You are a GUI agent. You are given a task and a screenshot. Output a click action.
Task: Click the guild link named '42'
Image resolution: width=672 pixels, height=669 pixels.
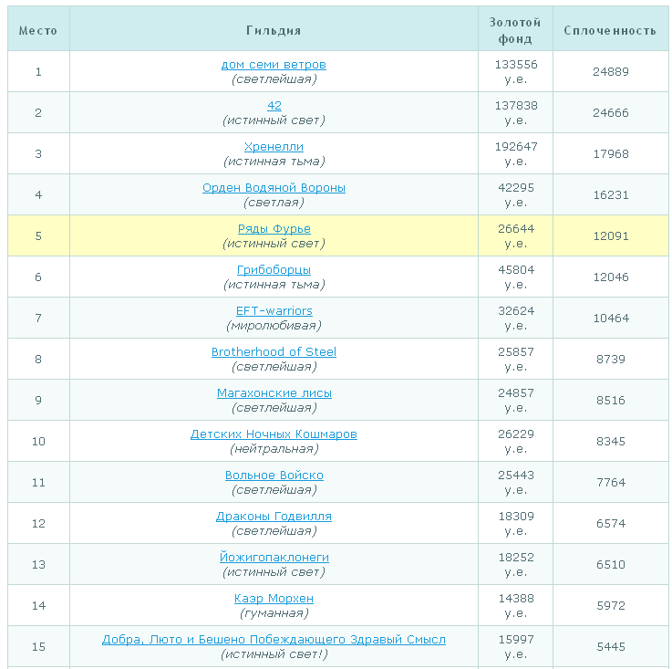(274, 106)
